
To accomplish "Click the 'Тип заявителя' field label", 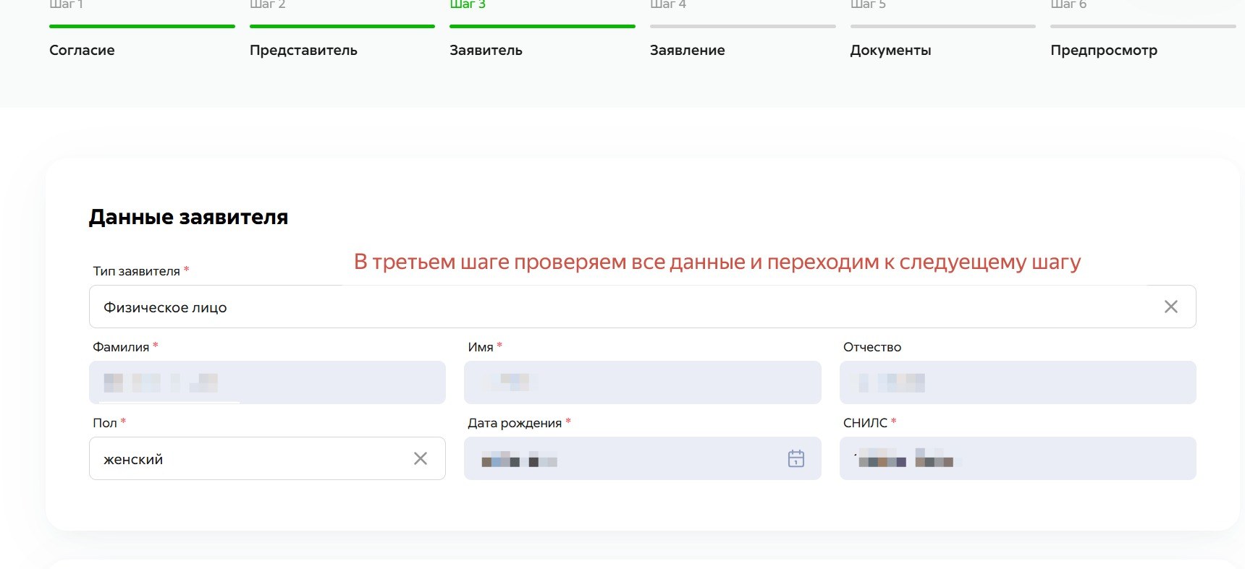I will pos(136,271).
